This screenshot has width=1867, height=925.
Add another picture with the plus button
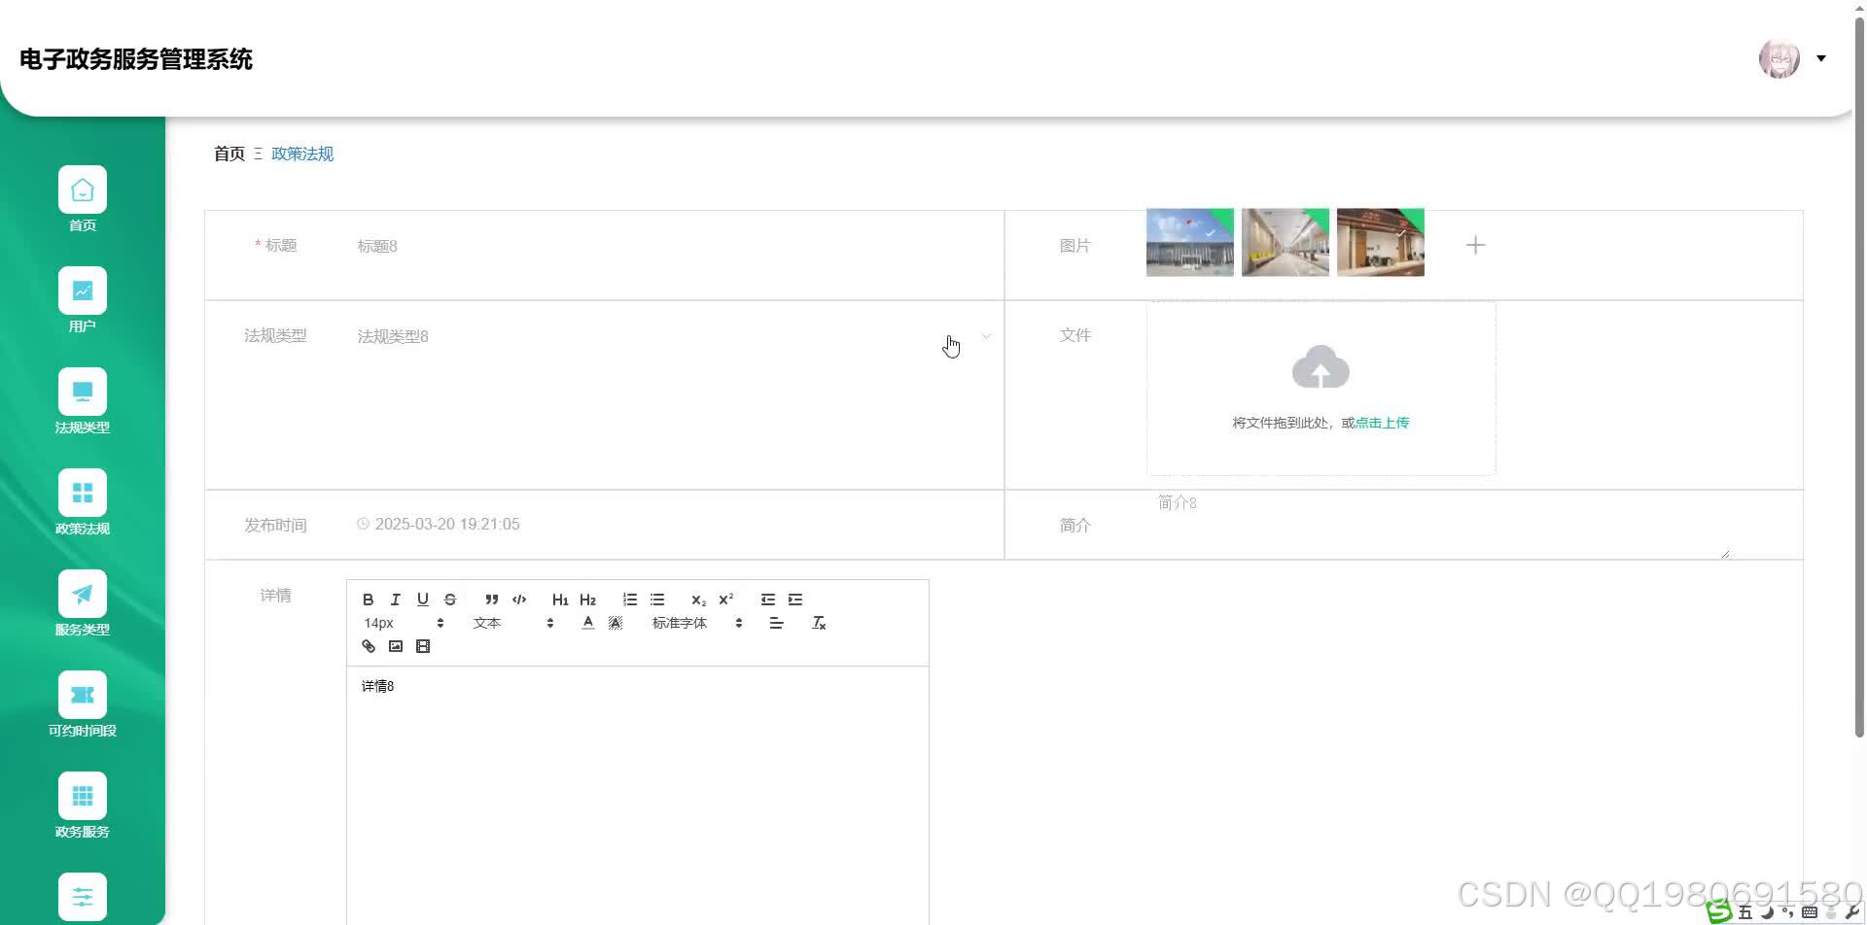click(x=1475, y=245)
